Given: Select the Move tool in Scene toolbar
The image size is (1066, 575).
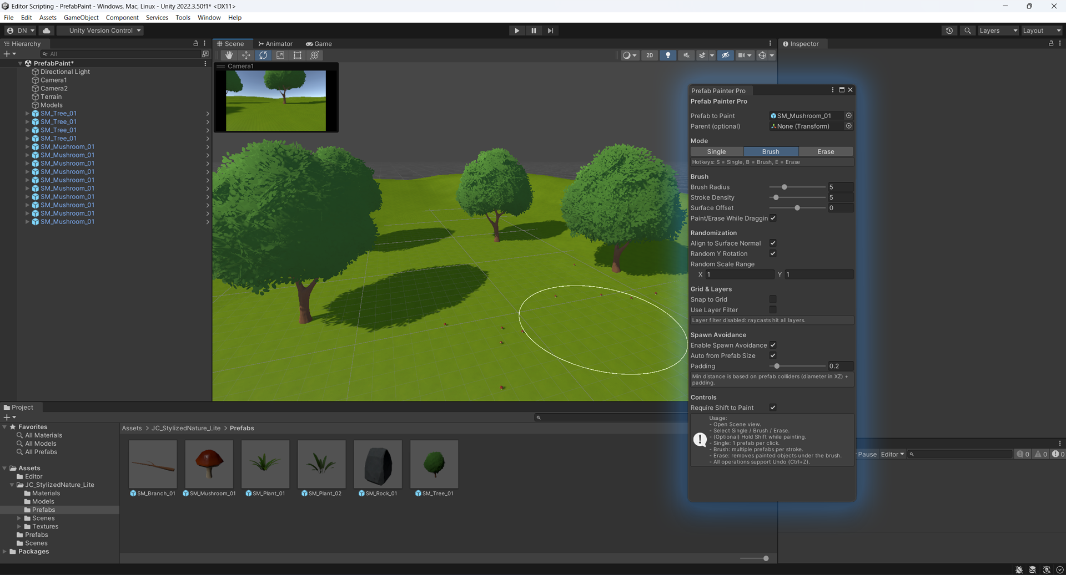Looking at the screenshot, I should [x=246, y=55].
